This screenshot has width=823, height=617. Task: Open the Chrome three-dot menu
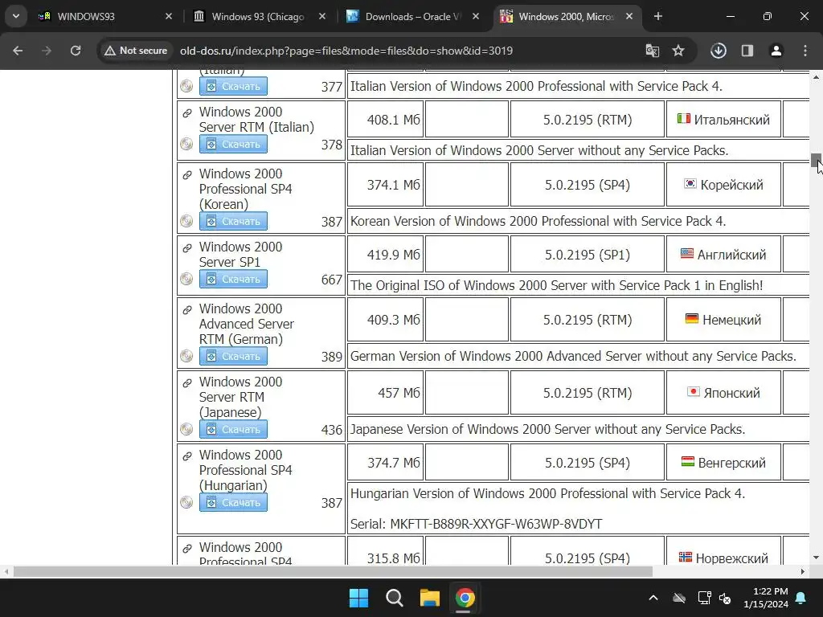click(x=805, y=51)
